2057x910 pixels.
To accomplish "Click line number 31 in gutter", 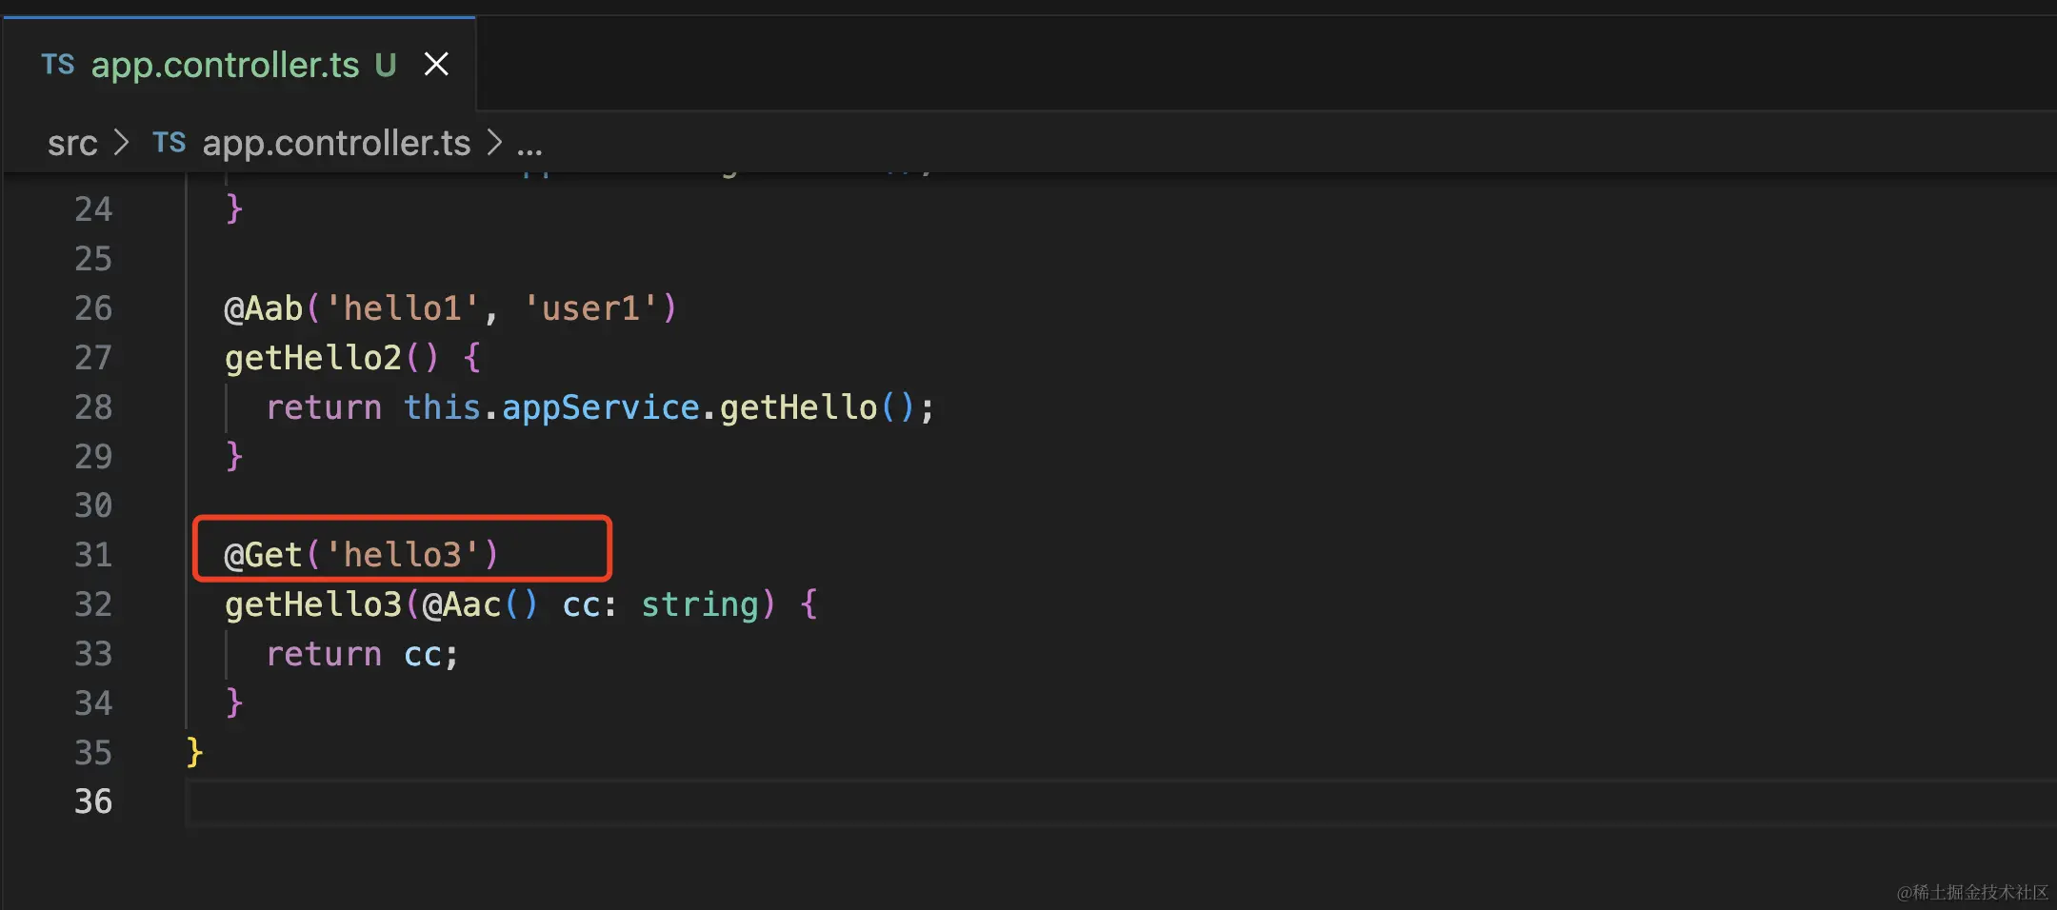I will (93, 555).
